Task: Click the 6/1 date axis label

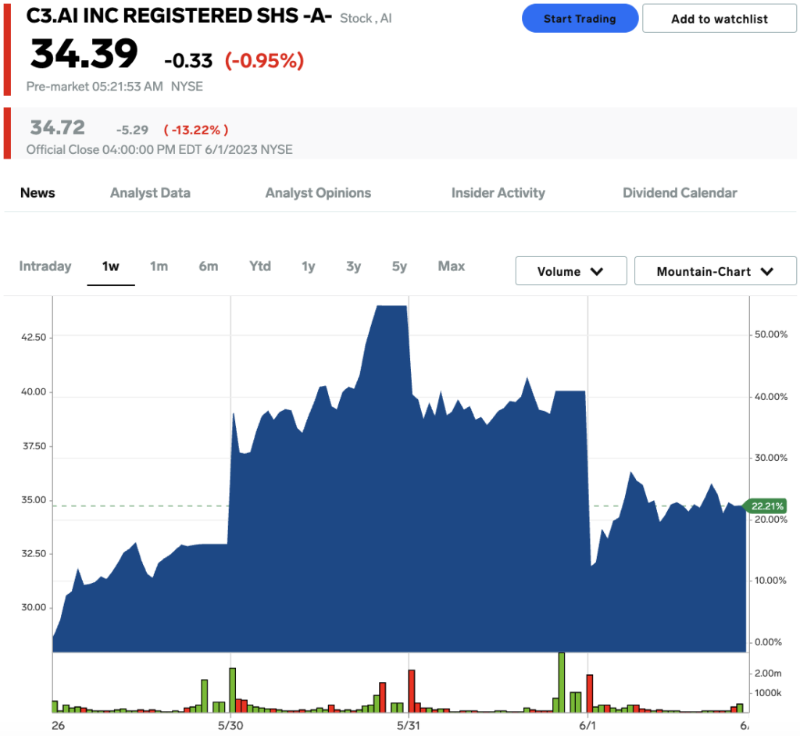Action: [587, 725]
